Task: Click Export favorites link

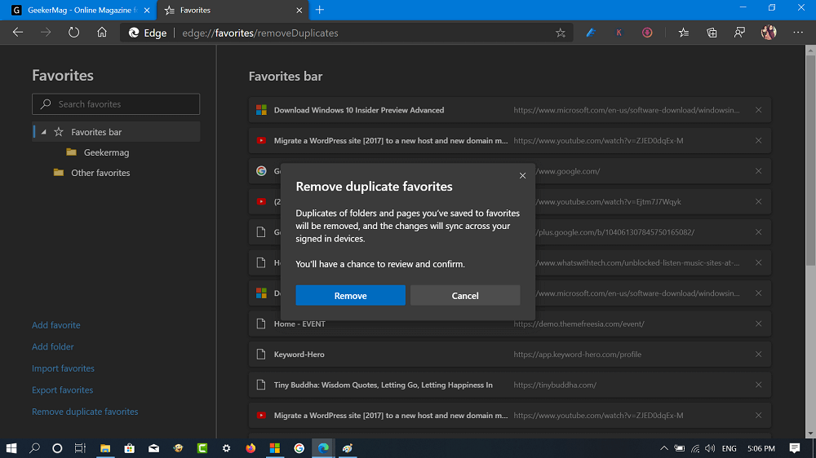Action: [63, 390]
